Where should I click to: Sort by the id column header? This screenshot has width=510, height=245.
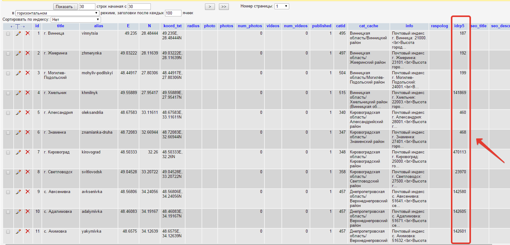click(37, 26)
